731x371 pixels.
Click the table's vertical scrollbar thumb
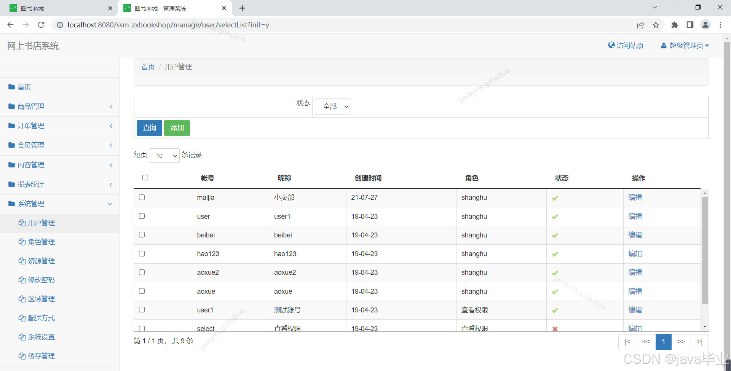[705, 250]
